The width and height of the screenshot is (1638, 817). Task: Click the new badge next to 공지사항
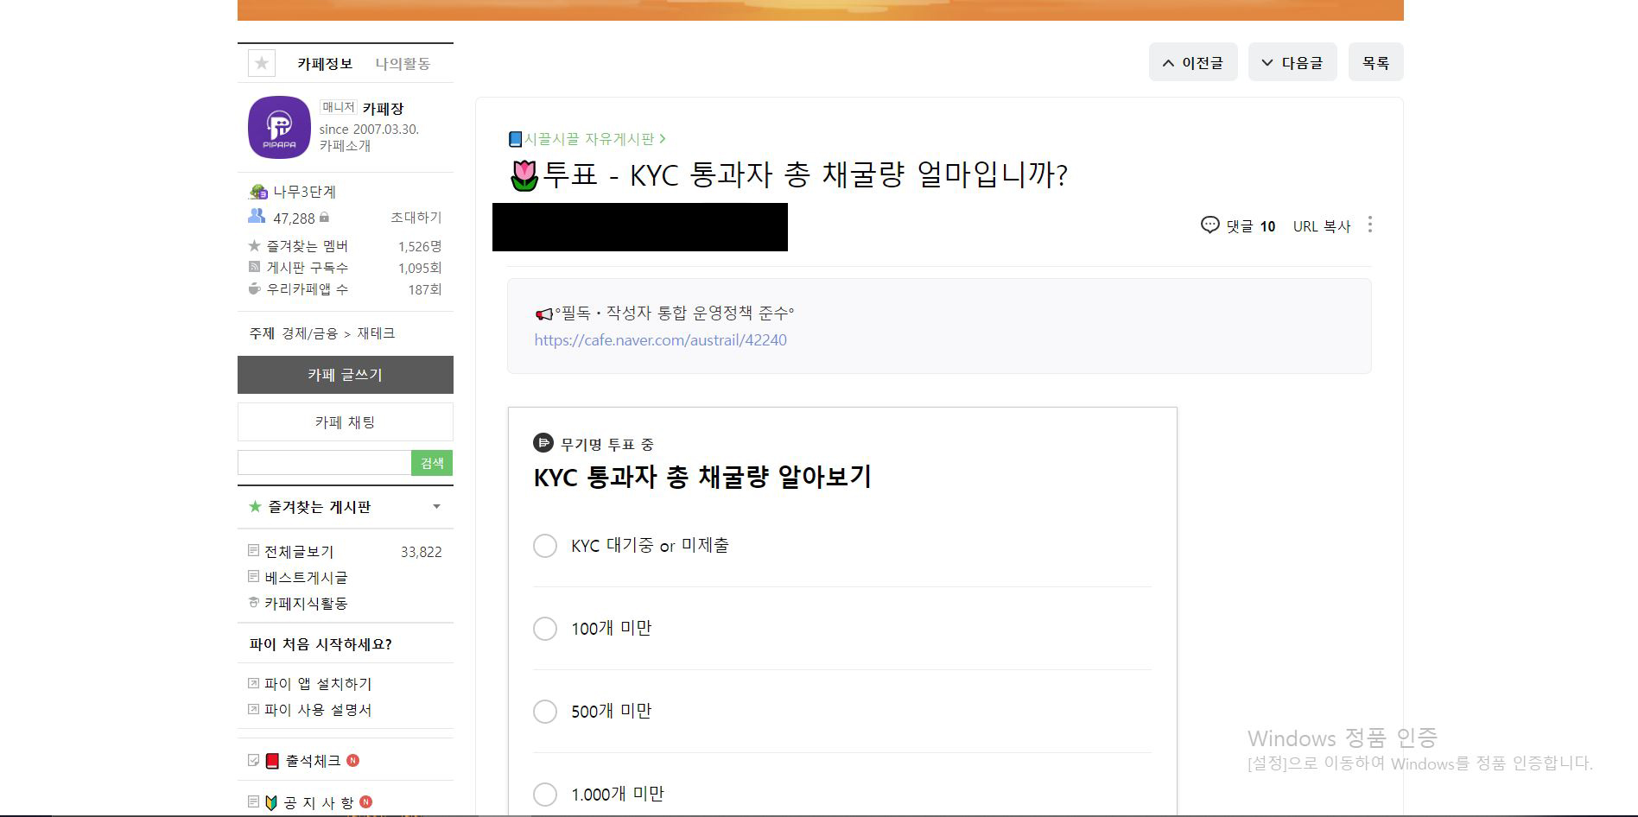coord(366,802)
